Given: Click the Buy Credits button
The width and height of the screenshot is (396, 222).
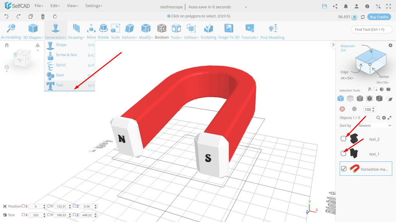Looking at the screenshot, I should [379, 17].
